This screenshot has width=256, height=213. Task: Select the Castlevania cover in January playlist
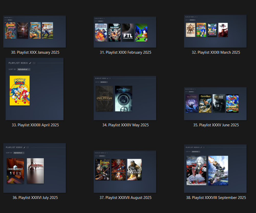pyautogui.click(x=10, y=30)
